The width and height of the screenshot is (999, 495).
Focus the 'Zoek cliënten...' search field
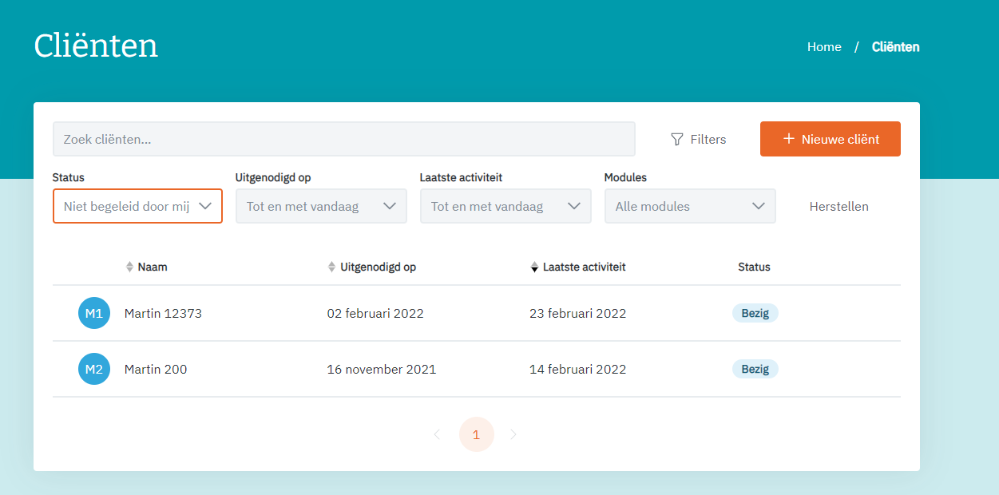tap(344, 139)
